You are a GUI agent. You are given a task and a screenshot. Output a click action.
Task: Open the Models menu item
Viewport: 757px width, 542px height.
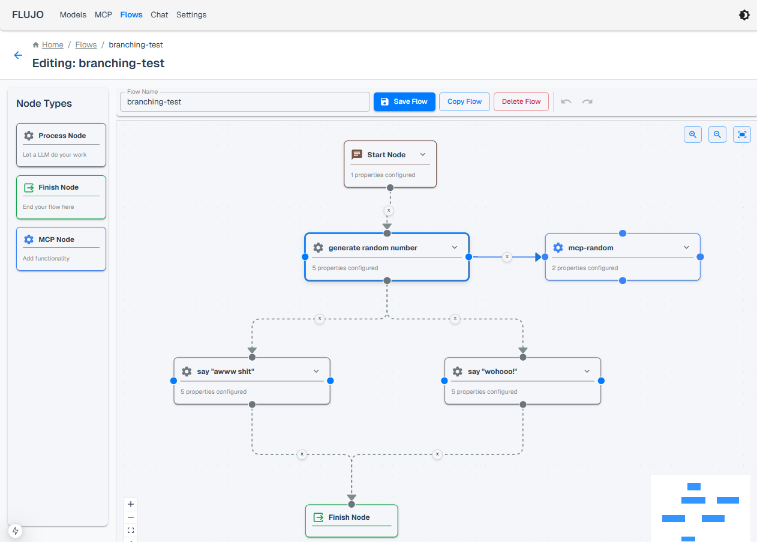pyautogui.click(x=73, y=15)
